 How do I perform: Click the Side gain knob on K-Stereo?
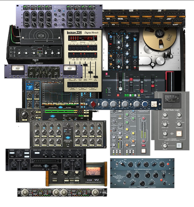(x=25, y=164)
